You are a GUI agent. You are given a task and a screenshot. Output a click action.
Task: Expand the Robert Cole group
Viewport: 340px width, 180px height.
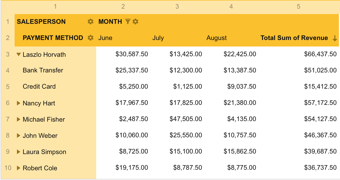tap(19, 168)
